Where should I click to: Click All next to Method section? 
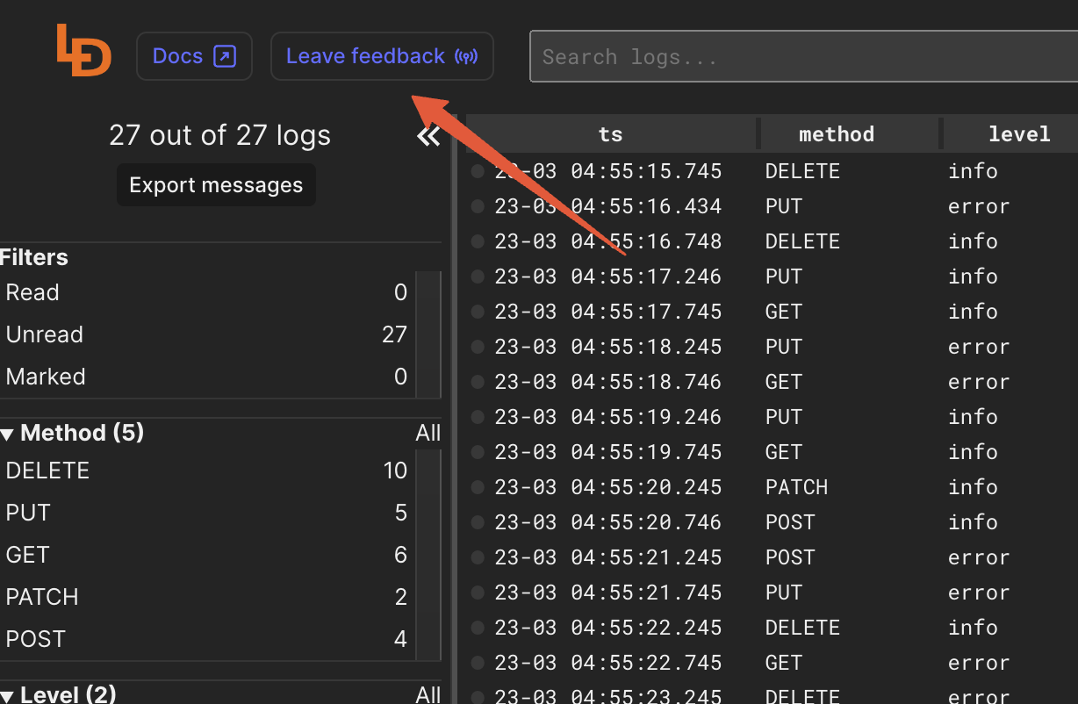(x=428, y=434)
